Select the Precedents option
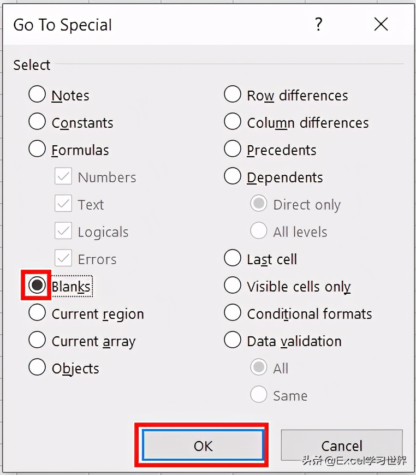This screenshot has height=475, width=416. click(x=233, y=149)
